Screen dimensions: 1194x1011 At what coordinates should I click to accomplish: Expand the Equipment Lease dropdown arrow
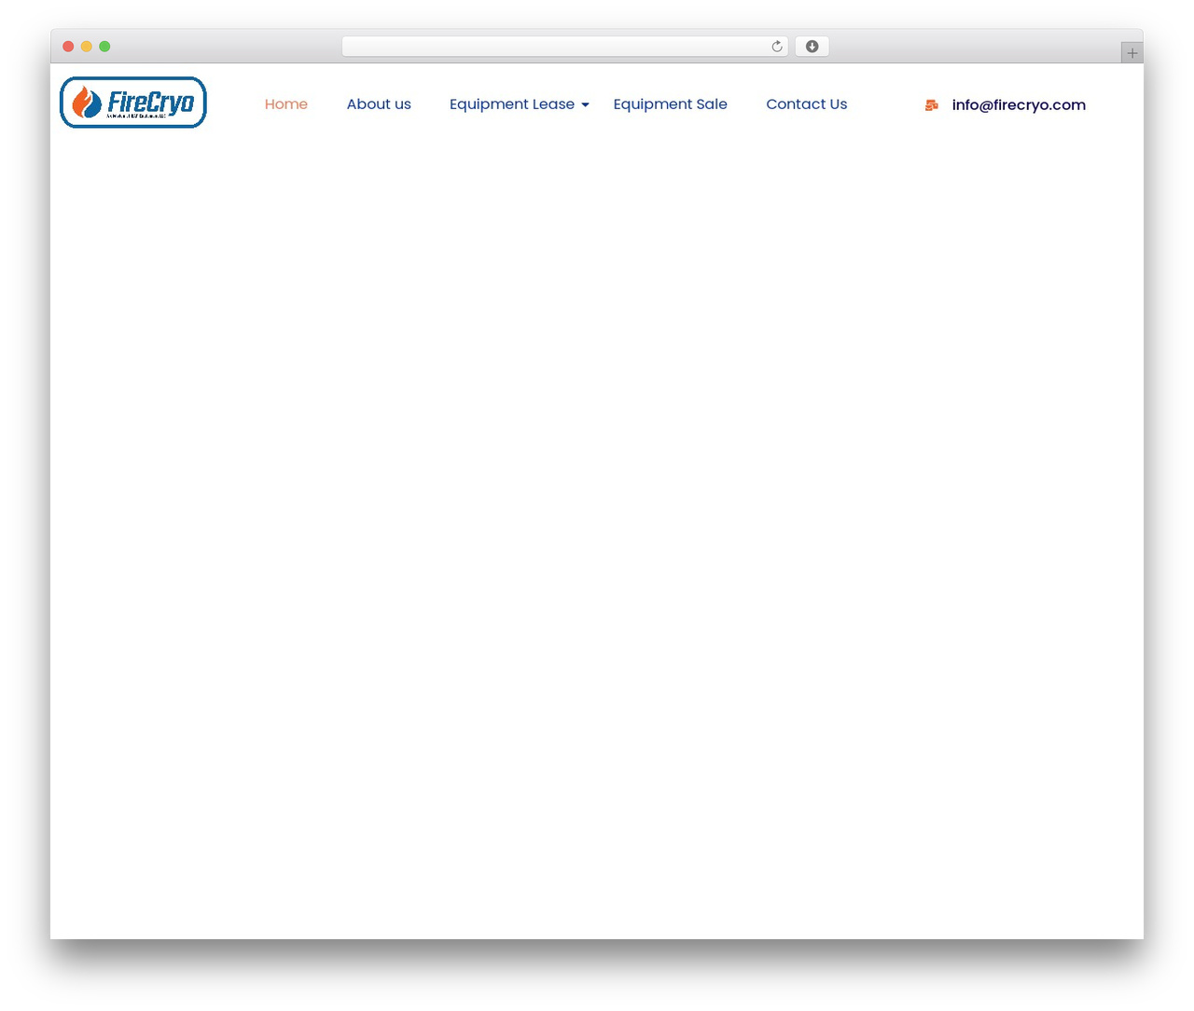[585, 105]
